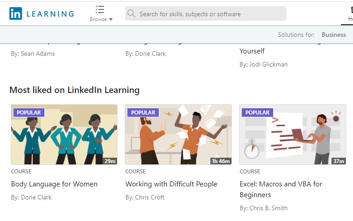Image resolution: width=353 pixels, height=221 pixels.
Task: Click the Home icon in top bar
Action: coord(351,10)
